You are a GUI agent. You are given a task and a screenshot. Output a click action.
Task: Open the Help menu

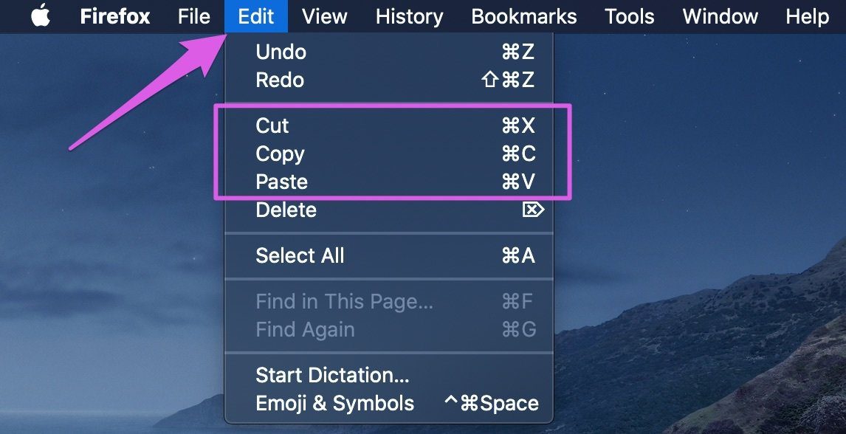807,17
